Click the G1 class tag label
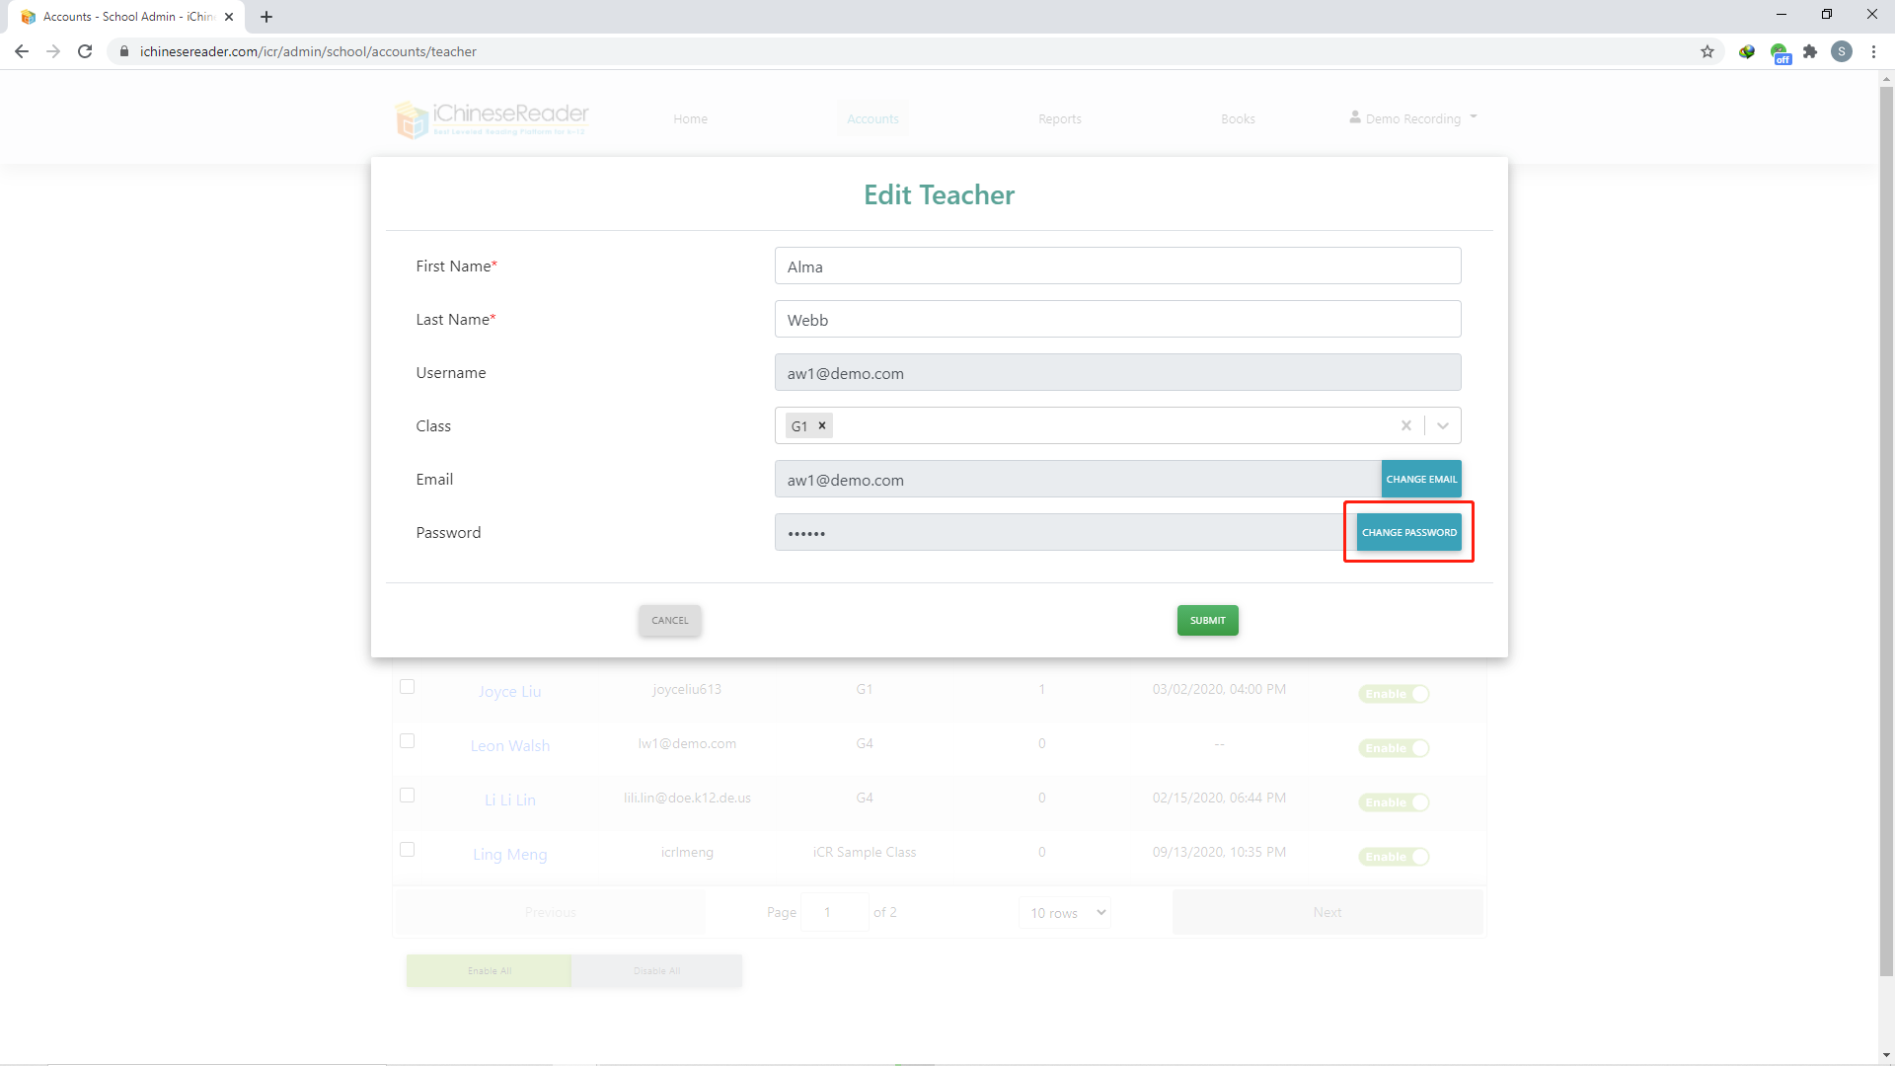1895x1066 pixels. (799, 425)
